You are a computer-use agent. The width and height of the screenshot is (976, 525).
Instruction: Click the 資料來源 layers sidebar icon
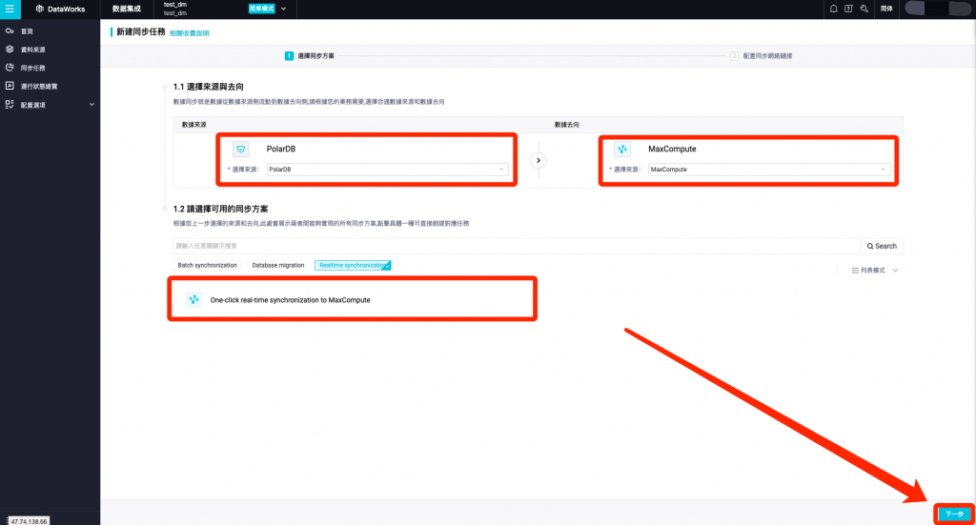(x=10, y=50)
